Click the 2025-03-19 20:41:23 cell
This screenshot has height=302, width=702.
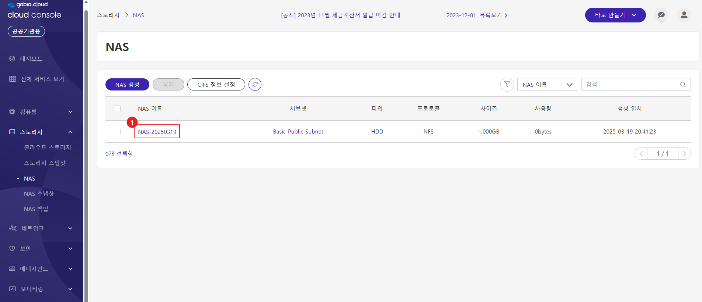[x=629, y=132]
